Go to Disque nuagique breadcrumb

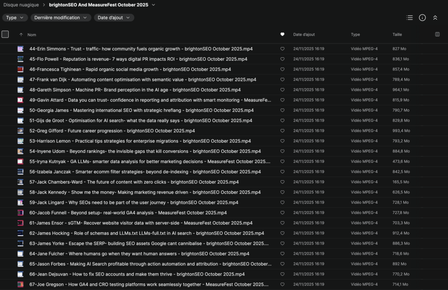(x=21, y=5)
